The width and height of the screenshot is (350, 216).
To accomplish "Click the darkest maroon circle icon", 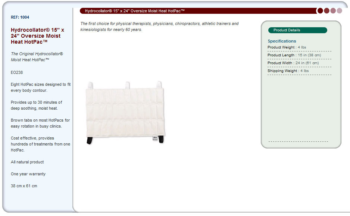I will coord(320,11).
